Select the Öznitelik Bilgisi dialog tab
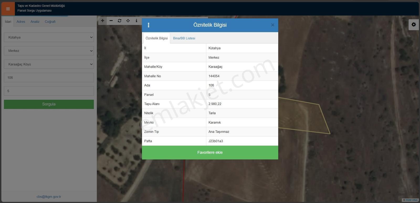This screenshot has width=420, height=203. coord(157,38)
